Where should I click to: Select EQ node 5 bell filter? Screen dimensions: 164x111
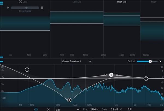click(x=111, y=75)
